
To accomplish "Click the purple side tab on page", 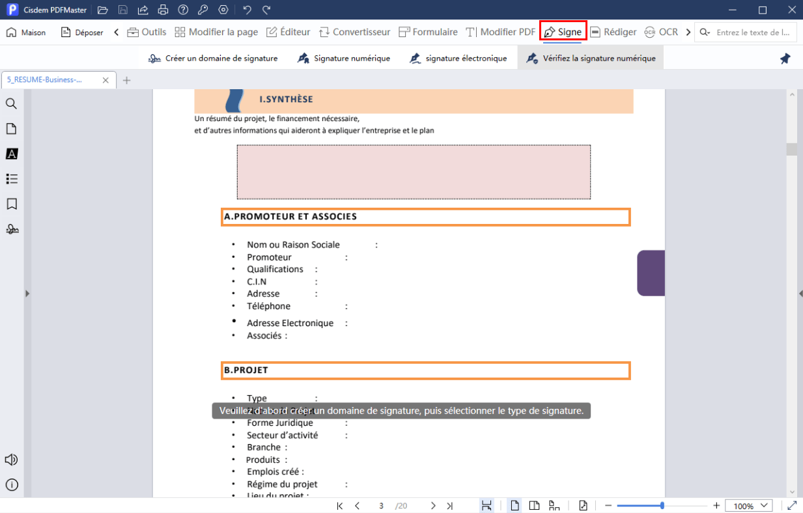I will tap(651, 273).
